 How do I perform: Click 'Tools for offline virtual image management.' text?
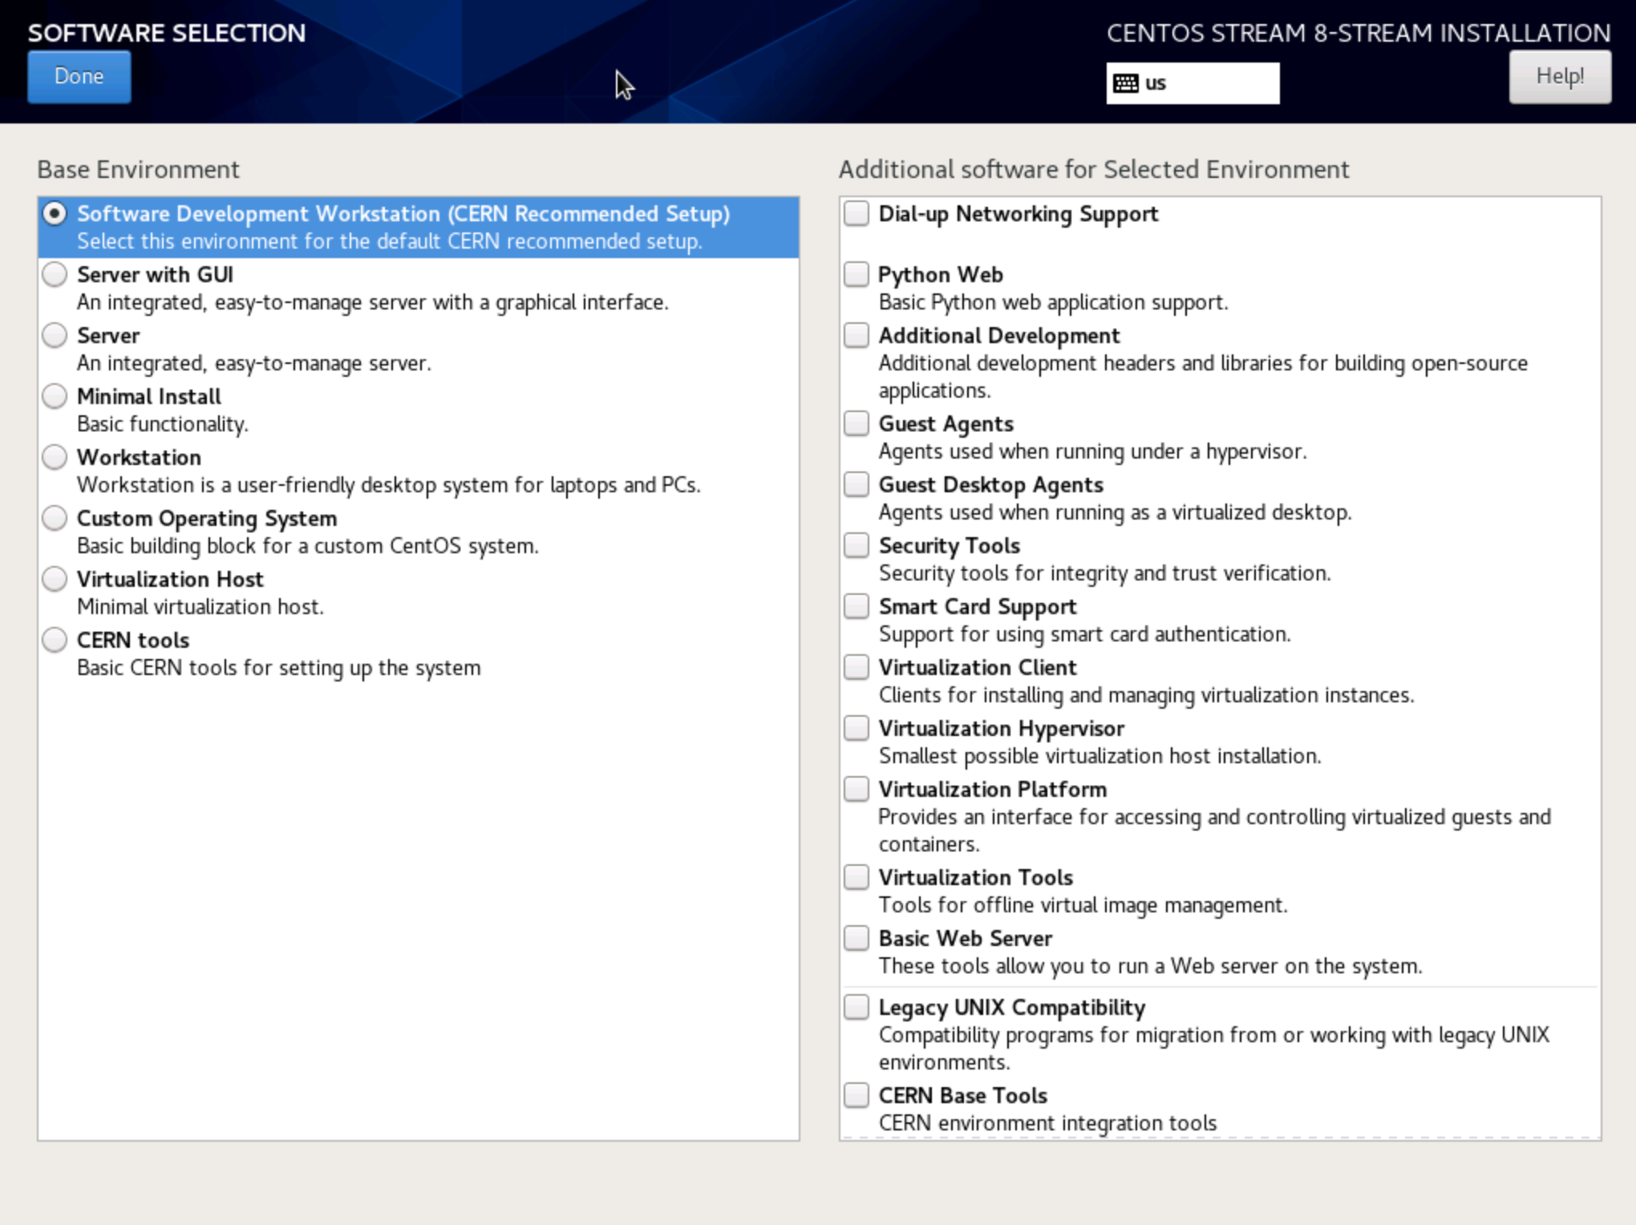[x=1083, y=906]
